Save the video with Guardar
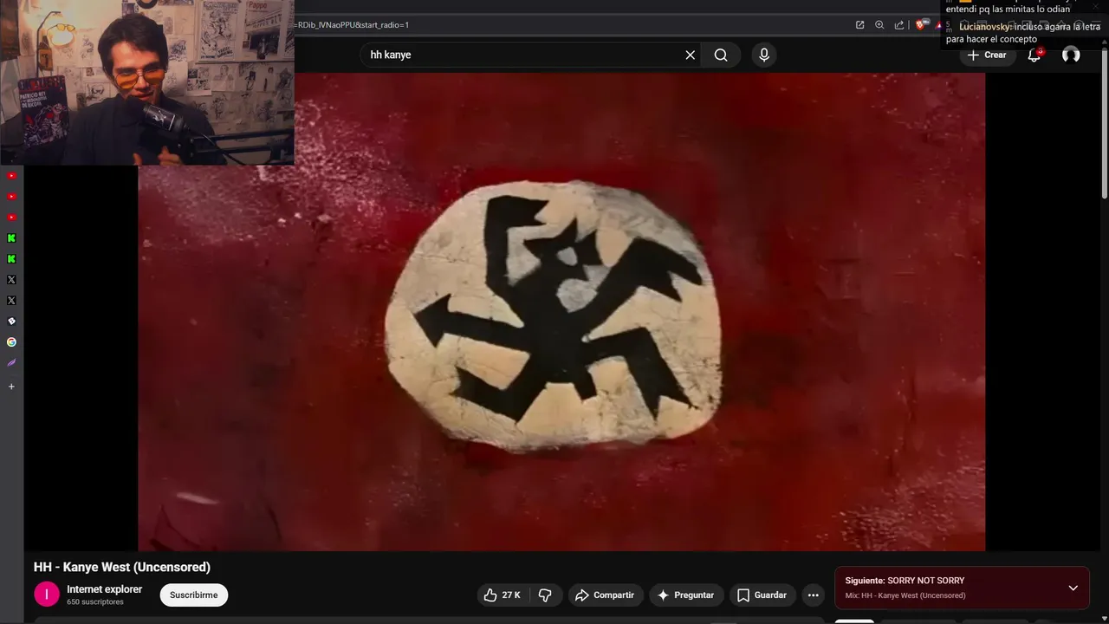 pos(762,595)
